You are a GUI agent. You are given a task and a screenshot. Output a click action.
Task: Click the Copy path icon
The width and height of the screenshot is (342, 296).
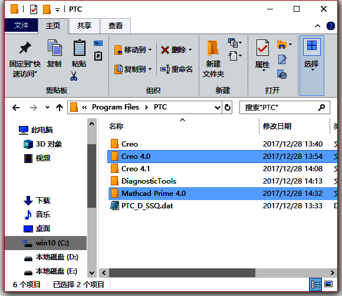[x=98, y=44]
